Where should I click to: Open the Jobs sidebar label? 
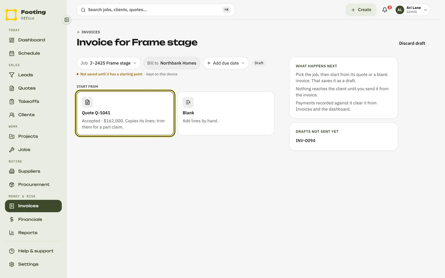click(x=24, y=150)
